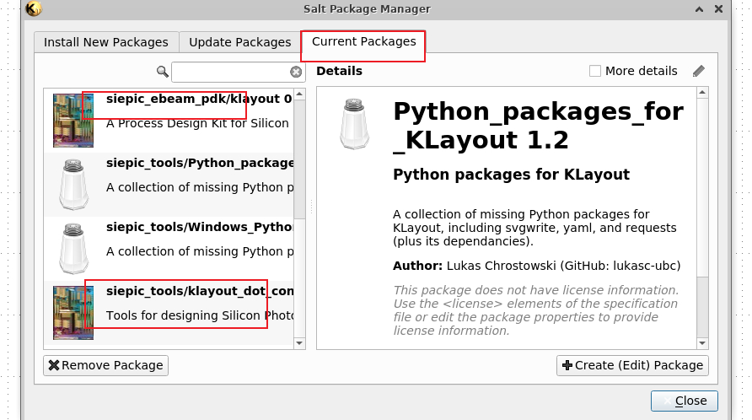The width and height of the screenshot is (752, 420).
Task: Click package list scroll up arrow
Action: tap(300, 94)
